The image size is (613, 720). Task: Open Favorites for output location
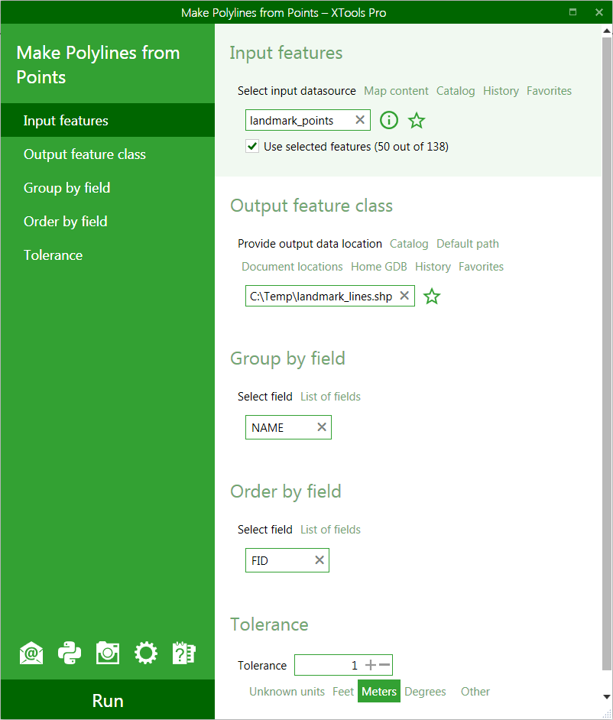tap(481, 267)
